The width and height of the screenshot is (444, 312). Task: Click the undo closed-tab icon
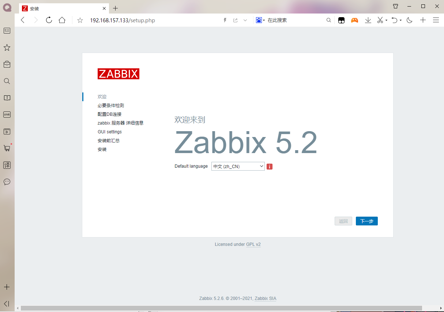[394, 20]
